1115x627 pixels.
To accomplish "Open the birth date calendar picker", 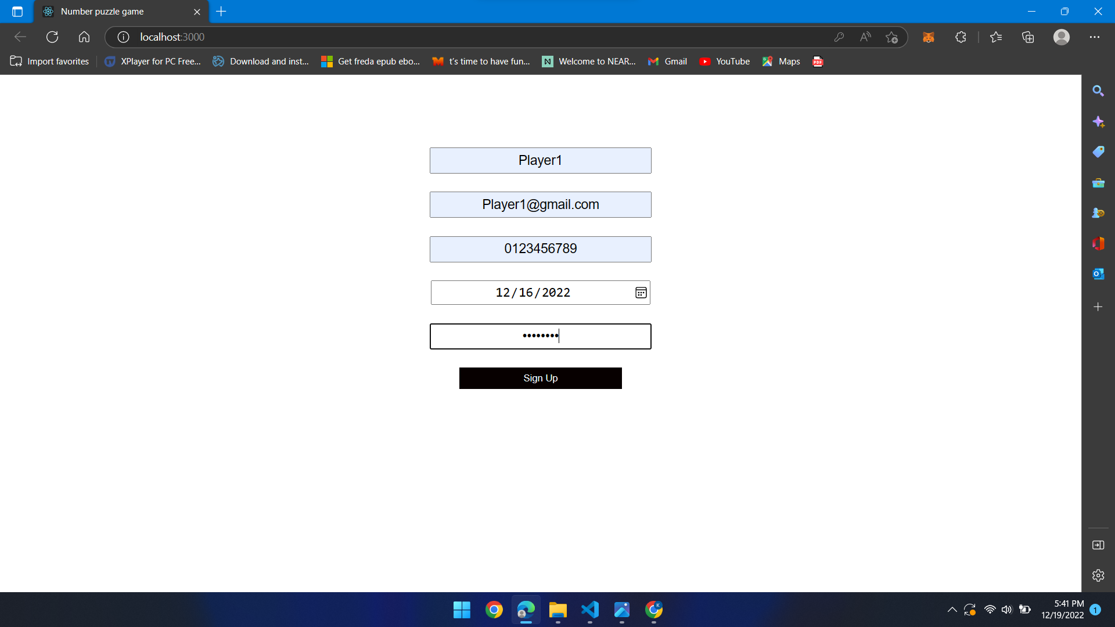I will 641,292.
